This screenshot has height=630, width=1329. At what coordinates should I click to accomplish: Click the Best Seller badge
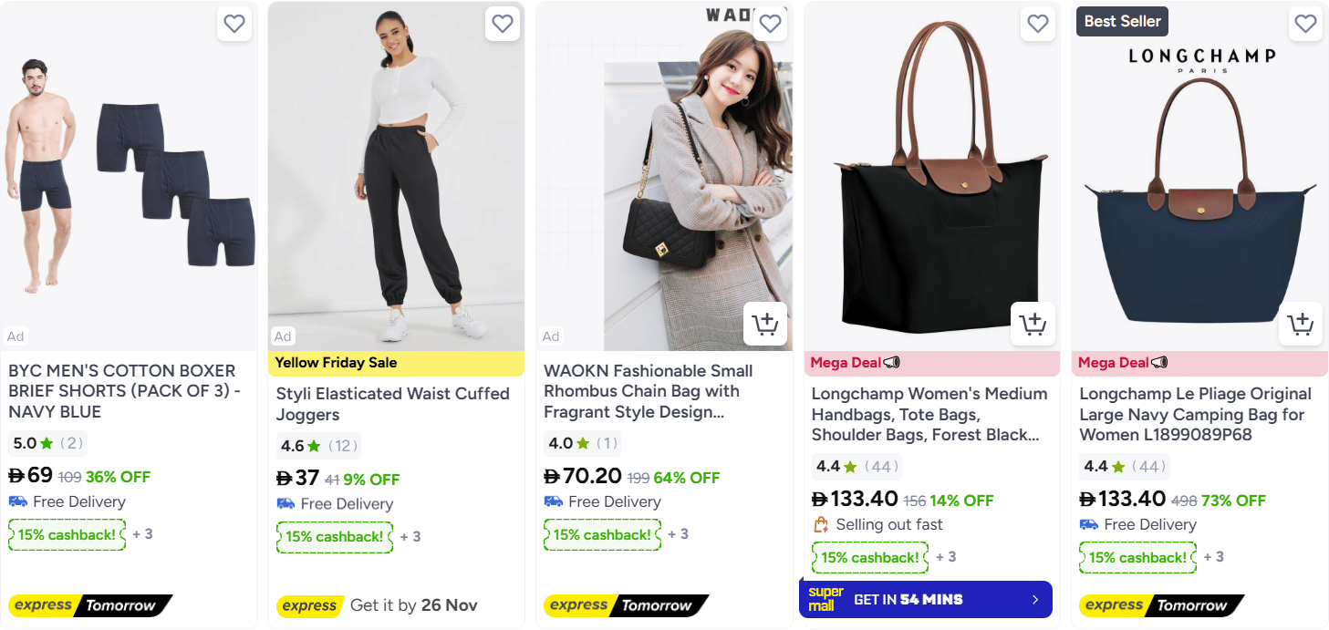pyautogui.click(x=1122, y=21)
